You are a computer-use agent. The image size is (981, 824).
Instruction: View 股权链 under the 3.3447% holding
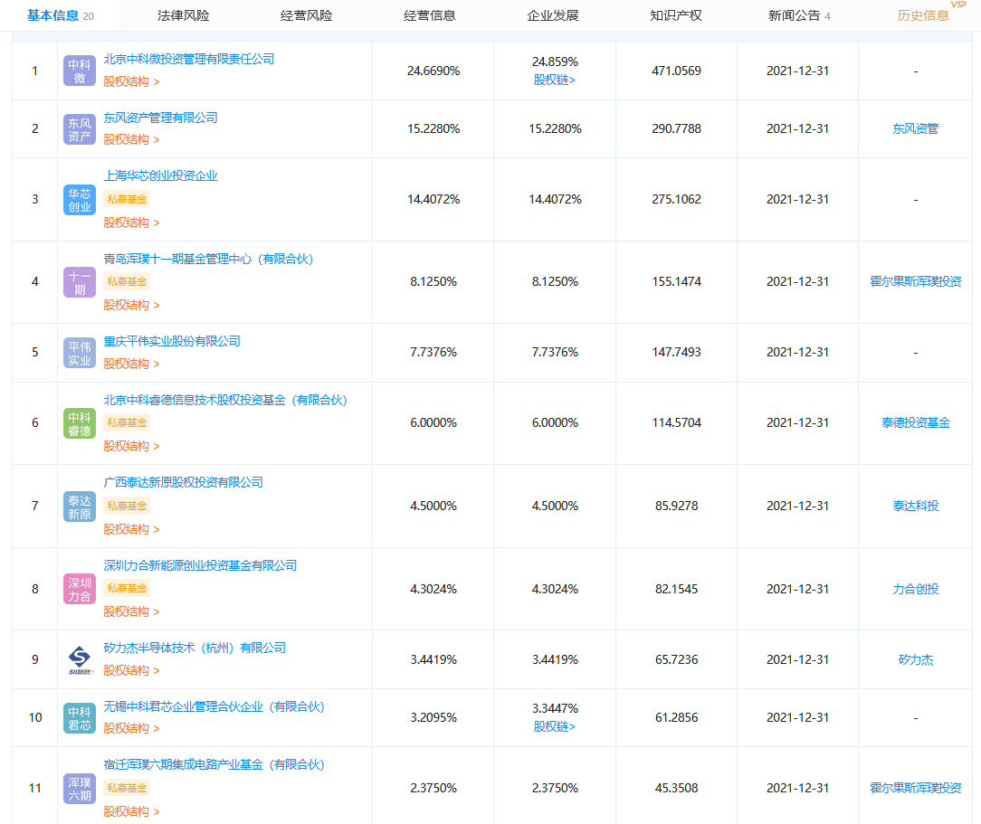click(555, 726)
